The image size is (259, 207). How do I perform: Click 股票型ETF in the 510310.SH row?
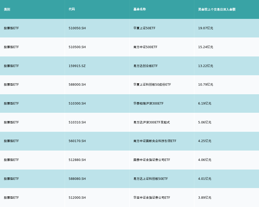[x=11, y=122]
